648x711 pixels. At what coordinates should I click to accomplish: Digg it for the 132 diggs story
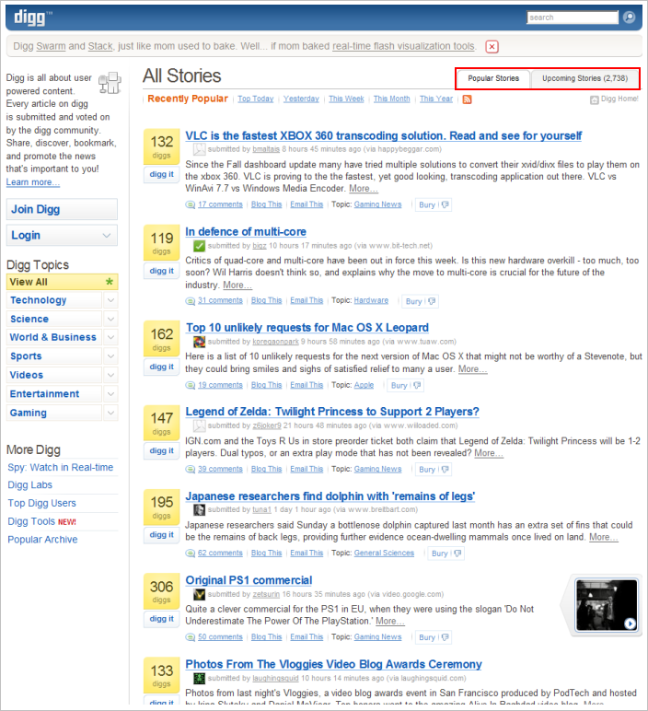(x=162, y=175)
